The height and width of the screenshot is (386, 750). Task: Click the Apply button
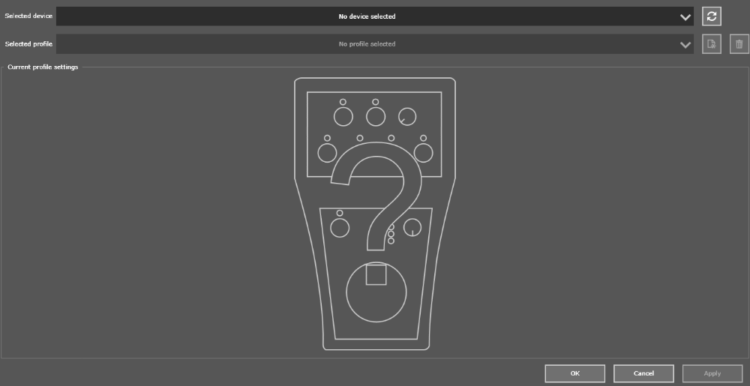[712, 373]
